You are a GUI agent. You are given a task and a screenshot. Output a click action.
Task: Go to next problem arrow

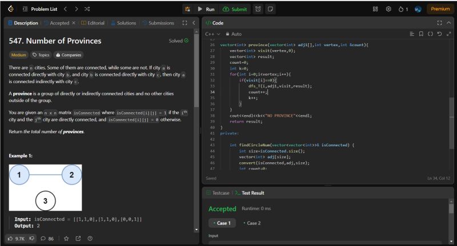tap(76, 9)
